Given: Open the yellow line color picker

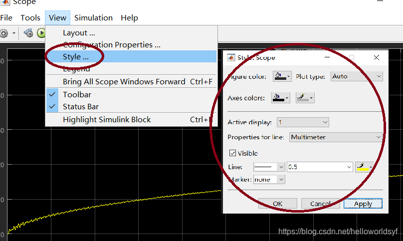Looking at the screenshot, I should click(365, 167).
